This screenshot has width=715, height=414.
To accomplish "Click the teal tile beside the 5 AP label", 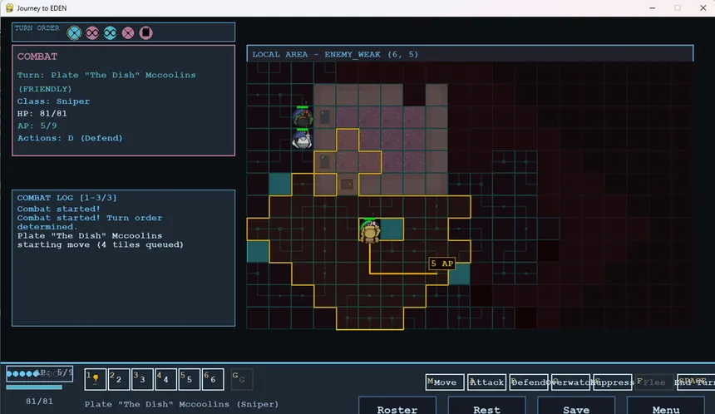I will (x=459, y=274).
